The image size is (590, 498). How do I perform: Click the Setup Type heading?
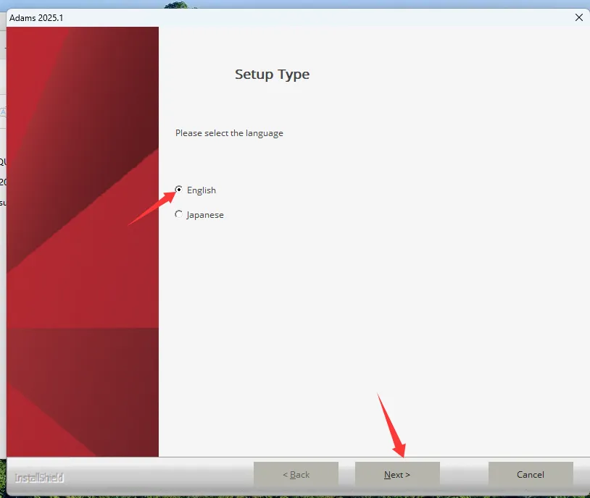272,75
